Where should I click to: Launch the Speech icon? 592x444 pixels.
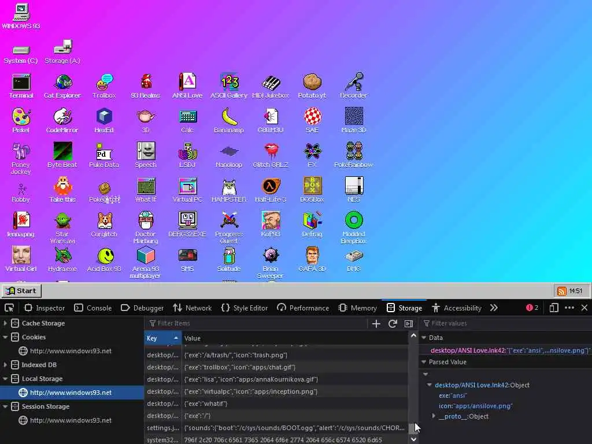[146, 156]
